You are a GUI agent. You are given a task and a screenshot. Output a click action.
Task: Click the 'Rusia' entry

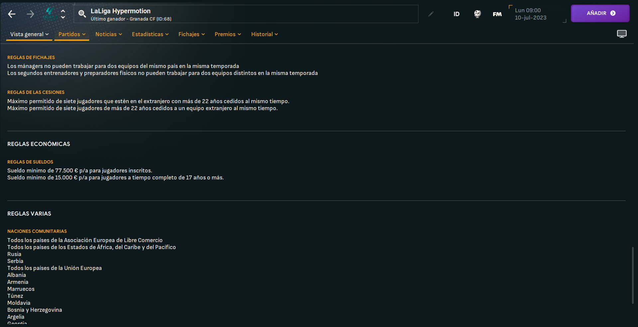click(x=14, y=254)
